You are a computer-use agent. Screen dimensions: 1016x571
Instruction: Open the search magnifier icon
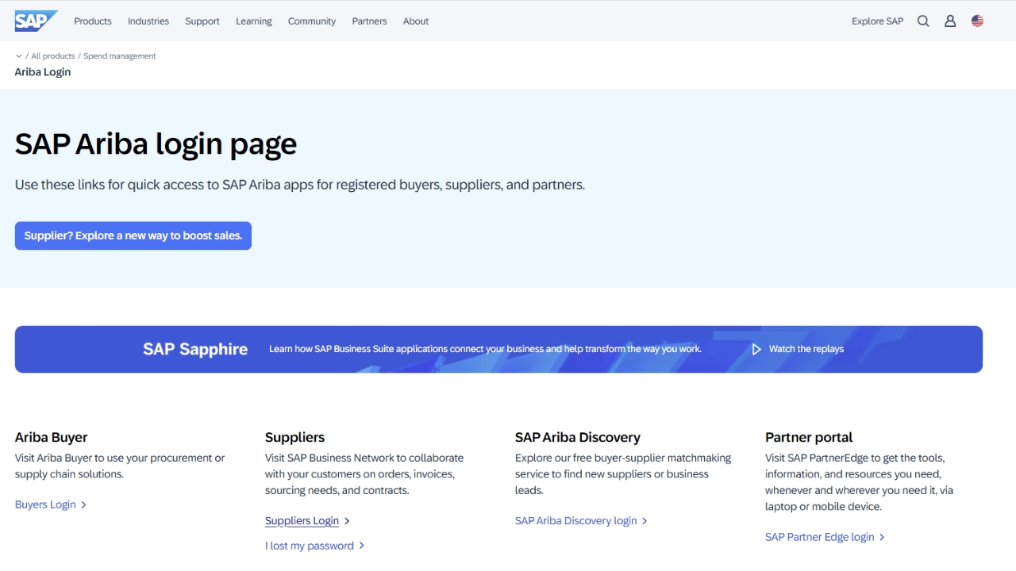point(923,21)
